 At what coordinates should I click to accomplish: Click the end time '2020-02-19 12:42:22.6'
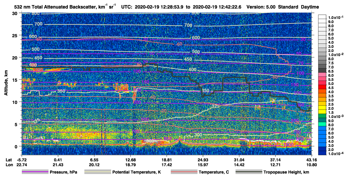(217, 7)
